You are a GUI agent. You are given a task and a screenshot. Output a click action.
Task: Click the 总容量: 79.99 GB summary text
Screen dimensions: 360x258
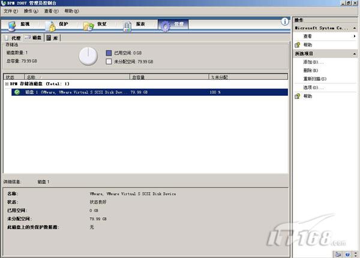pyautogui.click(x=22, y=61)
